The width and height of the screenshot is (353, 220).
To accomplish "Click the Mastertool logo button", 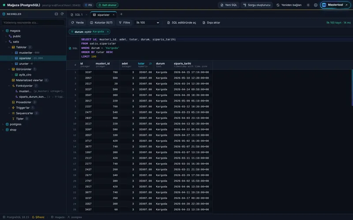I will coord(335,5).
